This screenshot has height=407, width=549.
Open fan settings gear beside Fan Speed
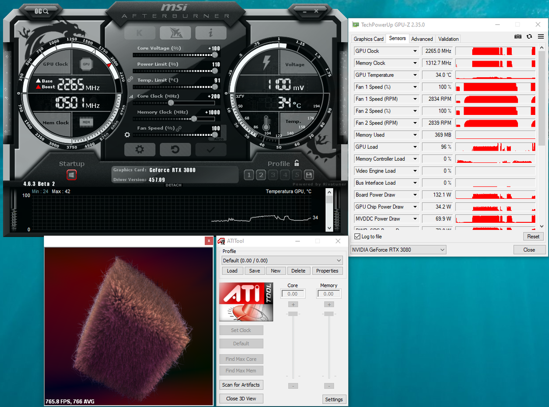click(127, 135)
